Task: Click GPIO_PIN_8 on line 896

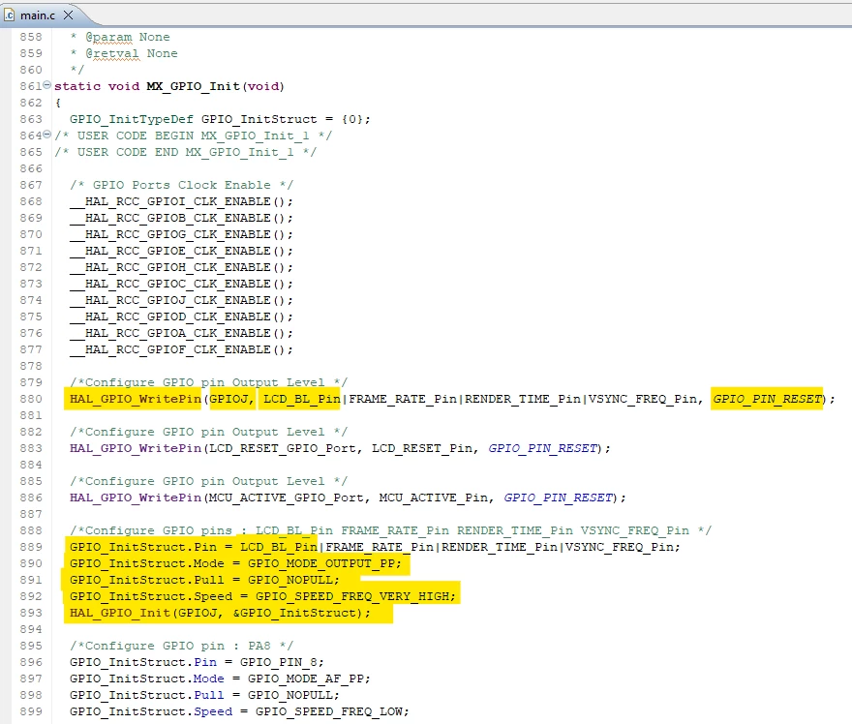Action: 279,663
